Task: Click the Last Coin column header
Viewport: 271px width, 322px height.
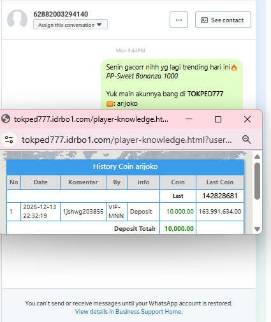Action: click(x=220, y=182)
